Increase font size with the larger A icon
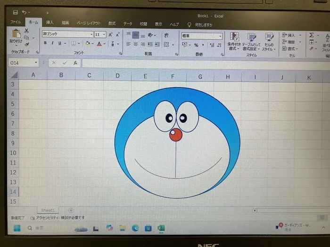 (110, 35)
